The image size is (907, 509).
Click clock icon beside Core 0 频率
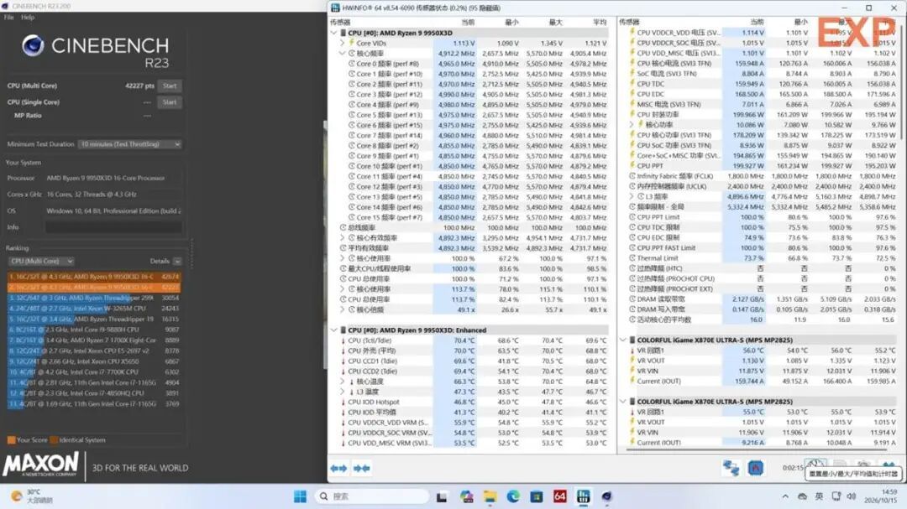(351, 64)
